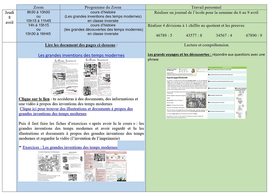Select the division '43577 : 8'

click(x=194, y=35)
